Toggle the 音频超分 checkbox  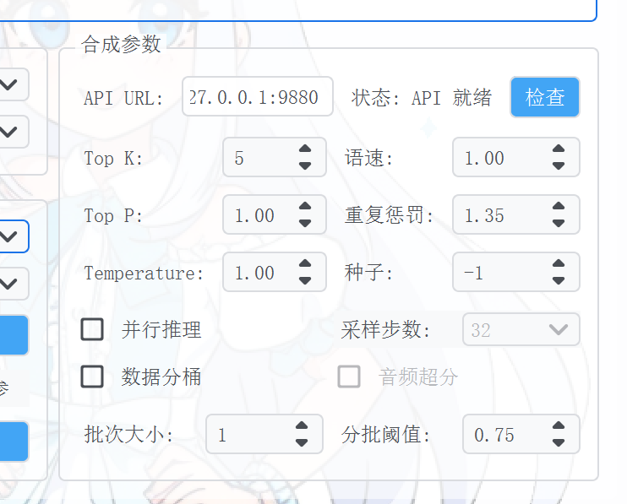(x=349, y=377)
